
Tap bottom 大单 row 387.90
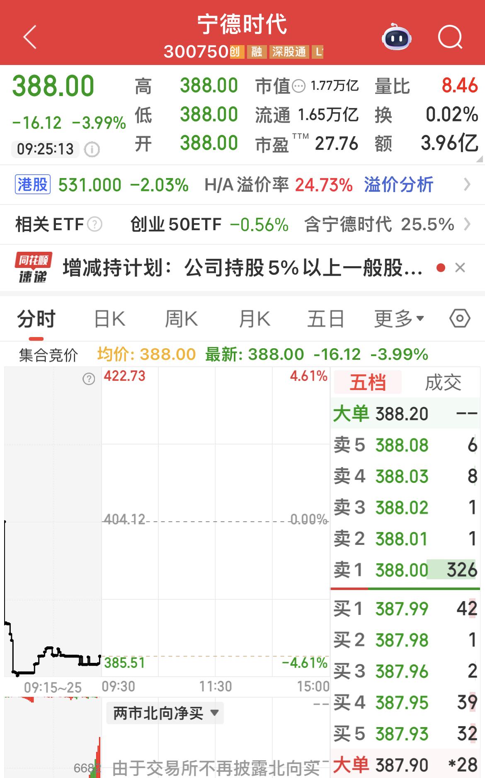click(405, 764)
